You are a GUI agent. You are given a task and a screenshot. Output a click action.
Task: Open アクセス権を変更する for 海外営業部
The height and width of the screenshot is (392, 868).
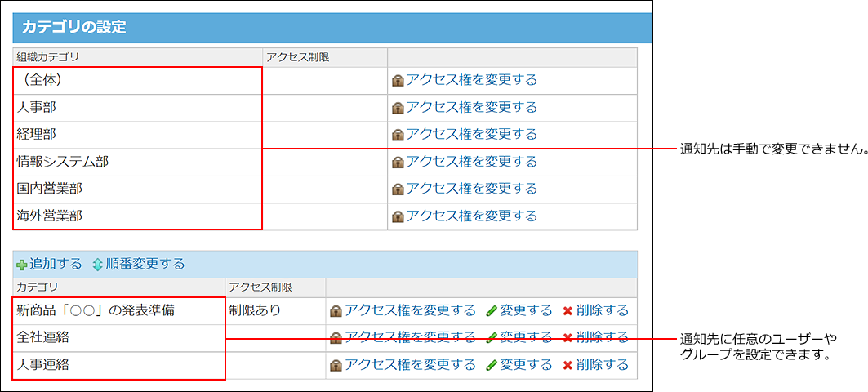point(472,216)
